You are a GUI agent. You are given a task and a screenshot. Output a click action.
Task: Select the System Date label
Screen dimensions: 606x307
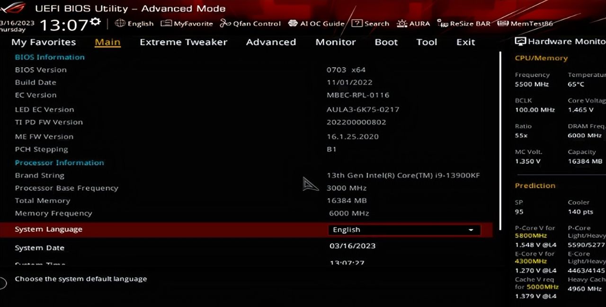(39, 248)
